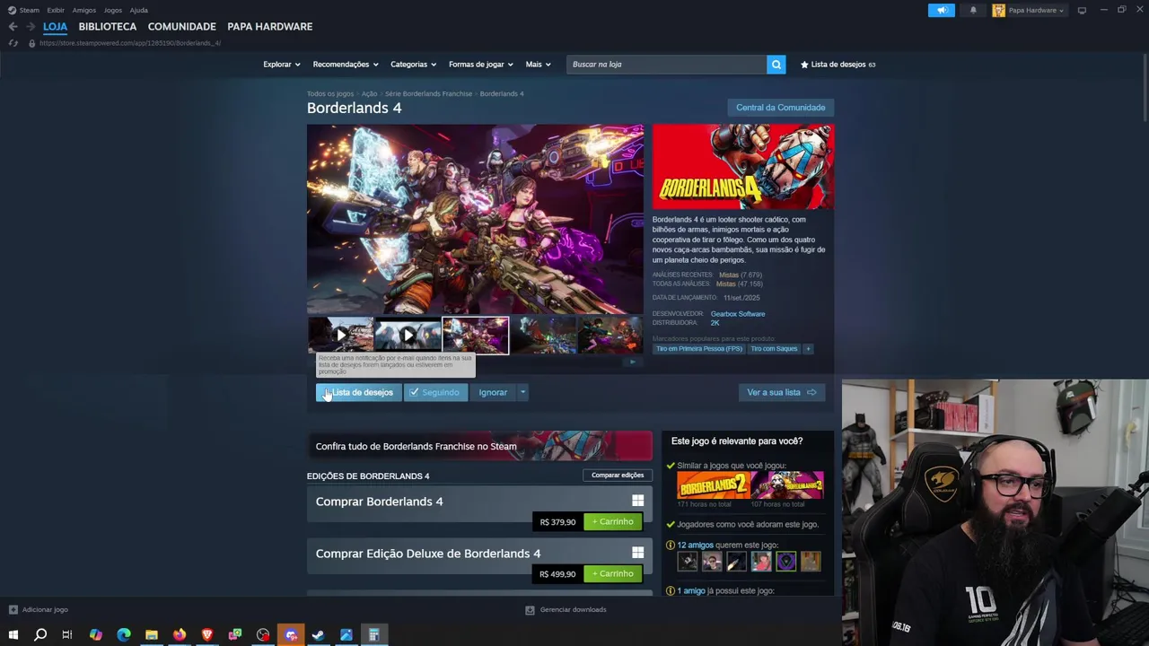
Task: Open the Papa Hardware account dropdown
Action: point(1029,10)
